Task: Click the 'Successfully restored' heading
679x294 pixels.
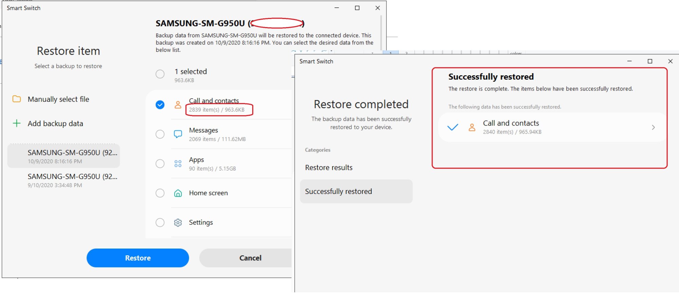Action: click(x=491, y=77)
